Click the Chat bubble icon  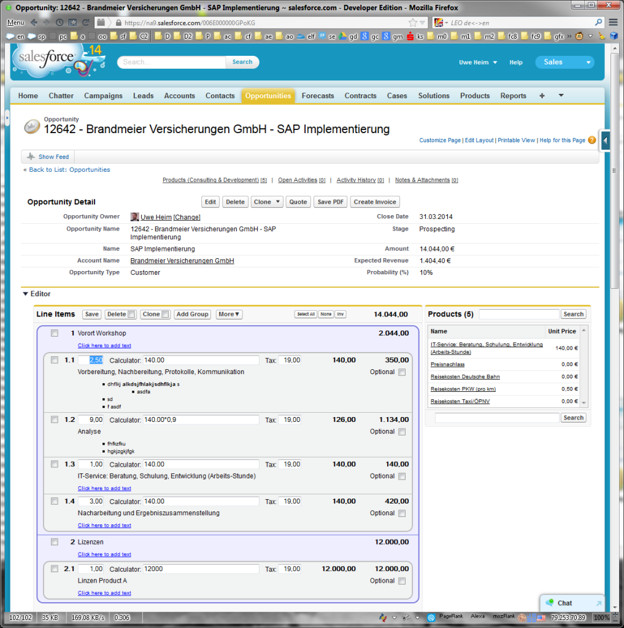[550, 603]
